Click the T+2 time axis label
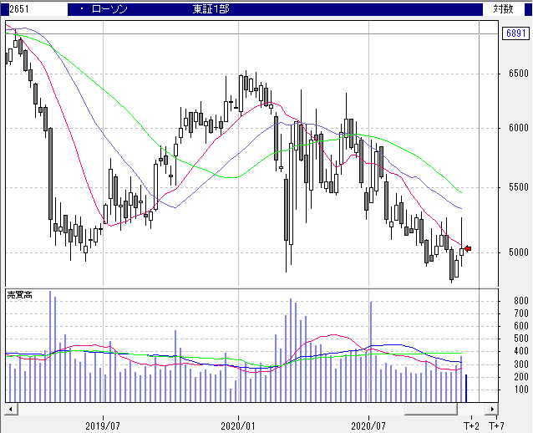 tap(471, 425)
